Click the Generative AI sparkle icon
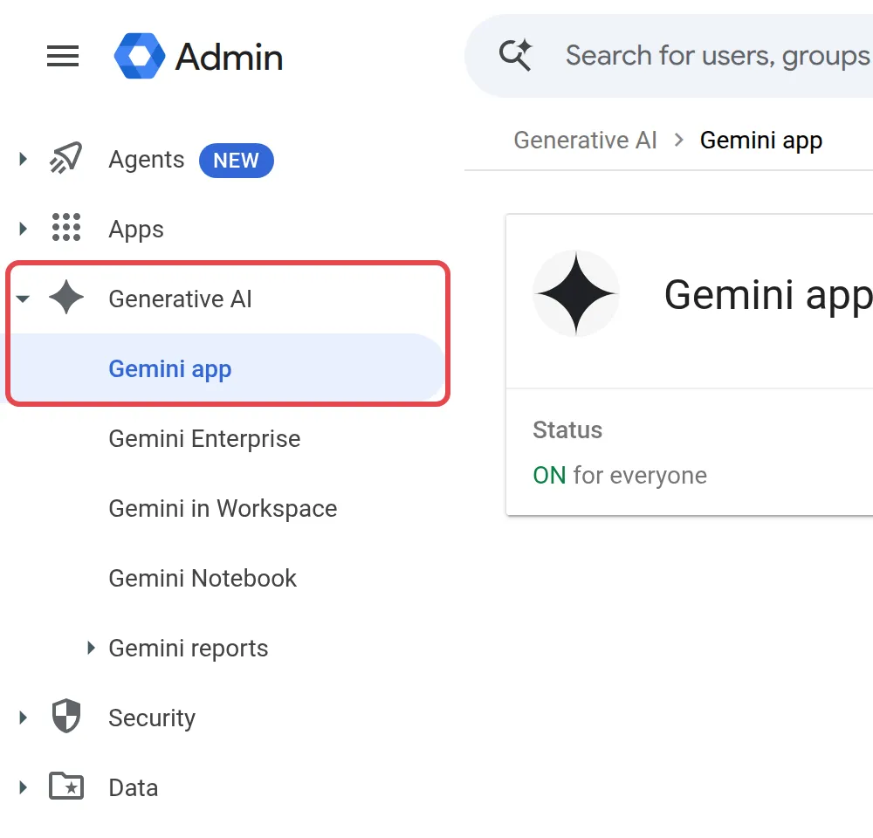Viewport: 873px width, 838px height. point(66,298)
